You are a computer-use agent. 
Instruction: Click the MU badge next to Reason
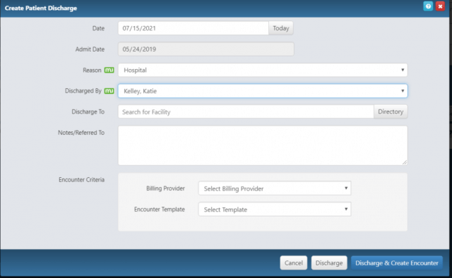(x=109, y=70)
